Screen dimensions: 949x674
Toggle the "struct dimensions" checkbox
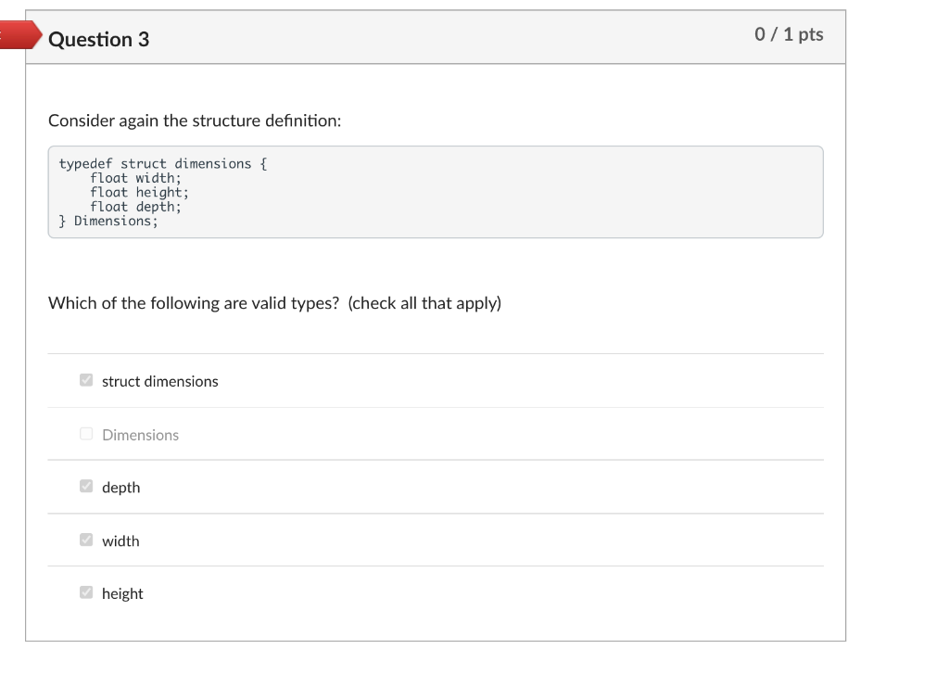86,380
